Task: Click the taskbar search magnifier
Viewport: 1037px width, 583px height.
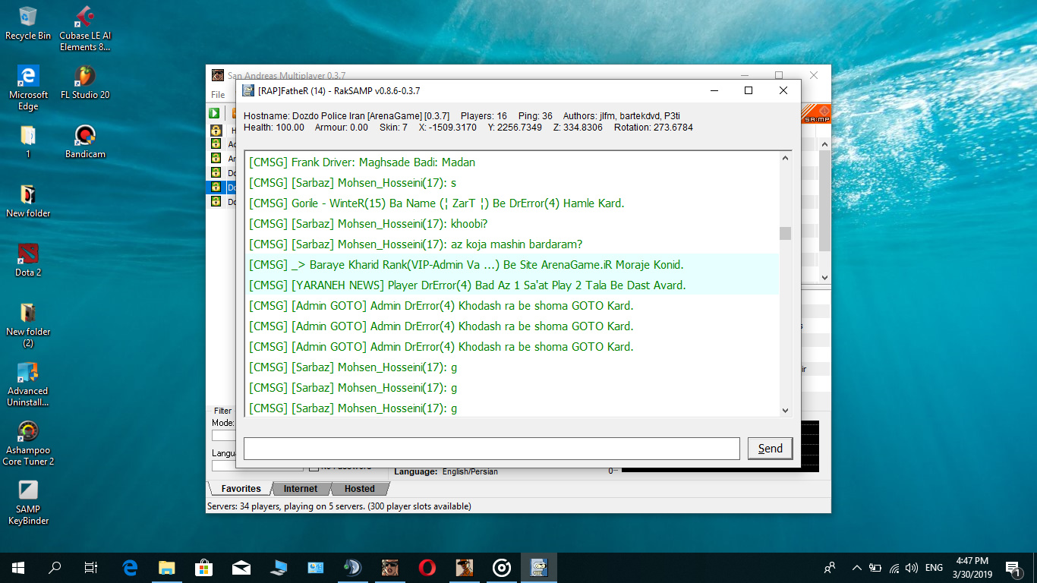Action: pos(55,567)
